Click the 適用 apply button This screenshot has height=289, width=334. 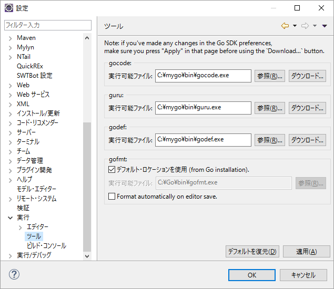coord(307,252)
